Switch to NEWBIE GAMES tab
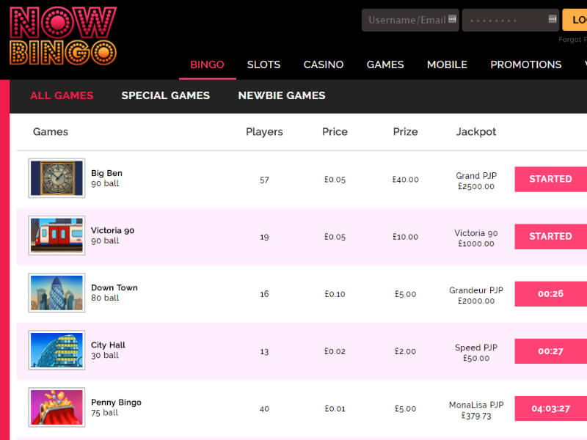 [x=282, y=95]
